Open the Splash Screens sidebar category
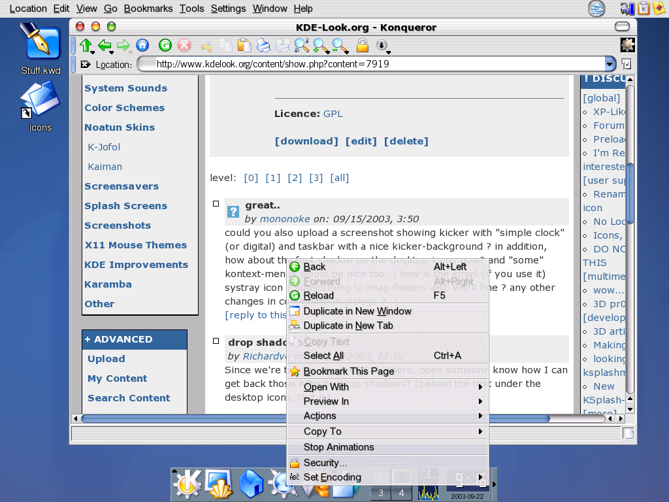The image size is (669, 502). coord(126,206)
